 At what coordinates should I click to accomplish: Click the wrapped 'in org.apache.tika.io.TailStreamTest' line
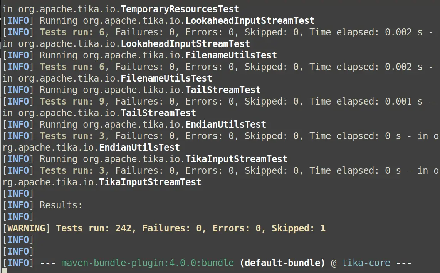pyautogui.click(x=99, y=113)
